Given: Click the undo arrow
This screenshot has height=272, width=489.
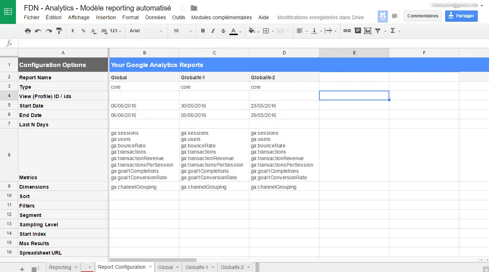Looking at the screenshot, I should pos(38,31).
